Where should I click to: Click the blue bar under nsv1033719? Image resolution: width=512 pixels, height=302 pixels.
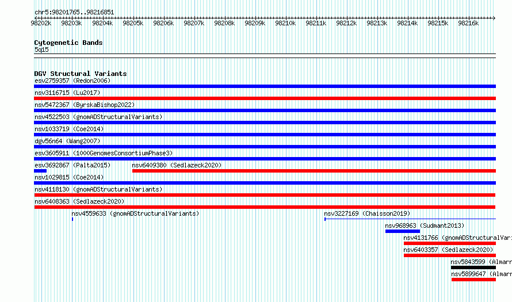coord(265,135)
